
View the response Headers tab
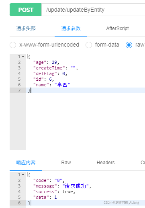(106, 163)
